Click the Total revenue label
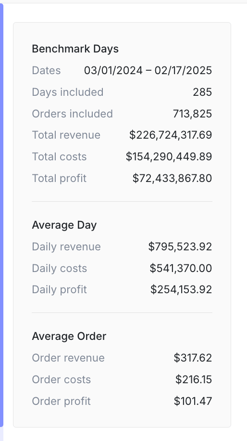Viewport: 247px width, 441px height. (66, 135)
